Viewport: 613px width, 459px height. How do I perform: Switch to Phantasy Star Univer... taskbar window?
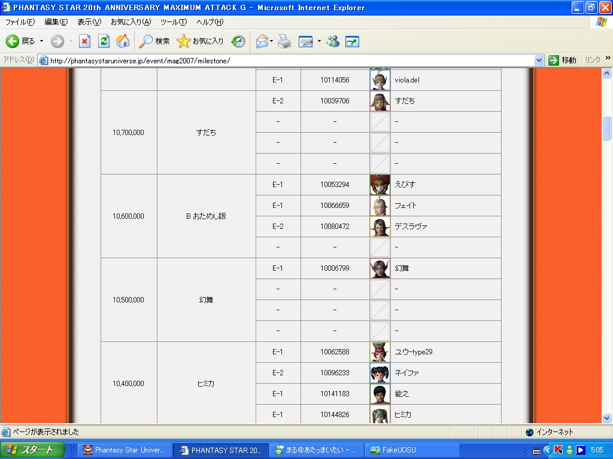pos(125,450)
